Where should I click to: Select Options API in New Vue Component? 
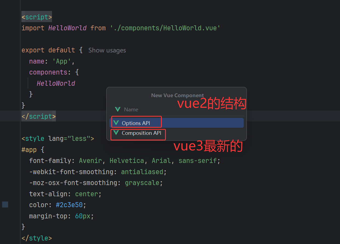click(x=177, y=123)
